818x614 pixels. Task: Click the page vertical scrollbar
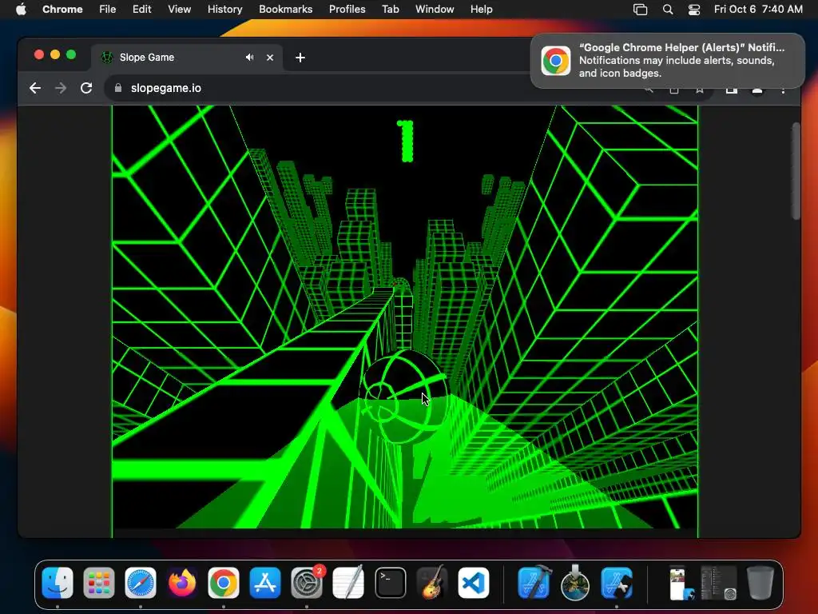click(x=796, y=171)
